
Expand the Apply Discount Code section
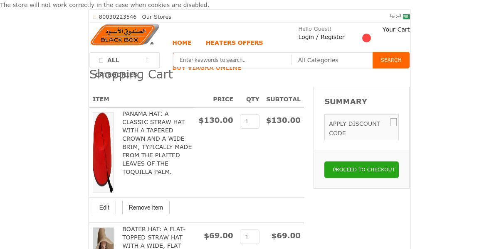tap(393, 122)
